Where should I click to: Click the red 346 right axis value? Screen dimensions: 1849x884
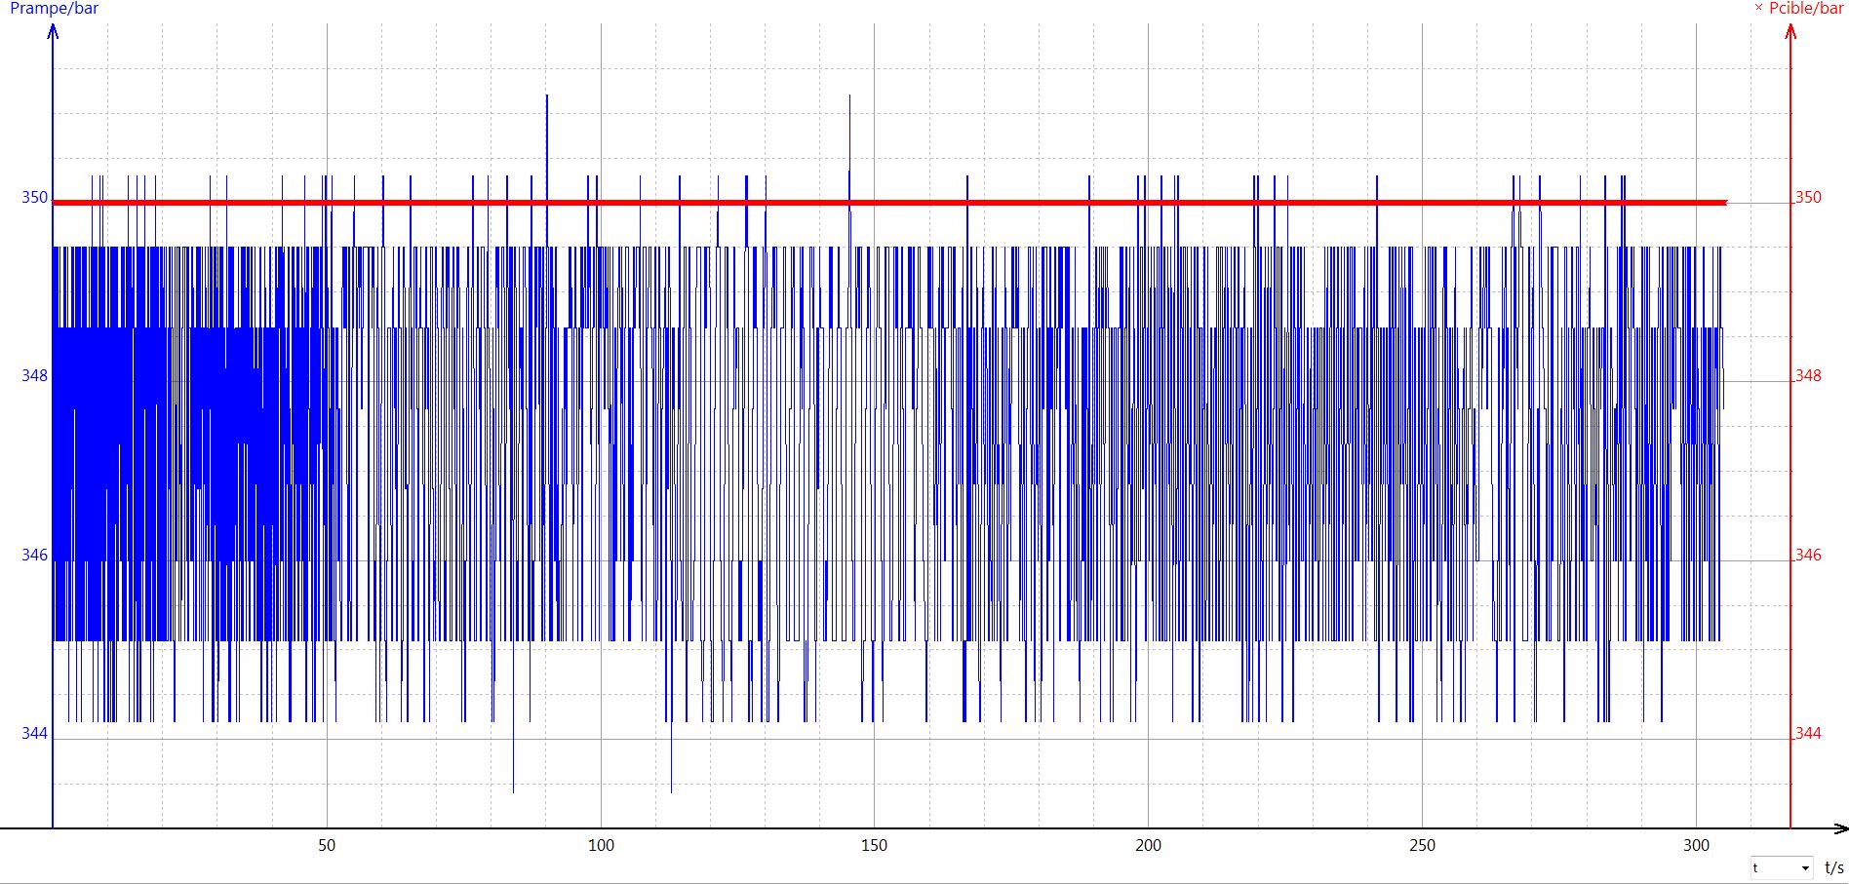(x=1808, y=556)
